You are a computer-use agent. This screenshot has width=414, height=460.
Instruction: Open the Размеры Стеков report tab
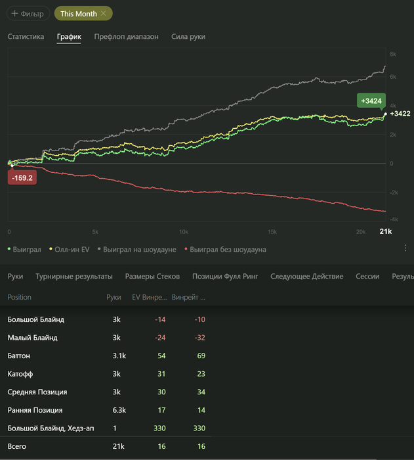point(152,277)
